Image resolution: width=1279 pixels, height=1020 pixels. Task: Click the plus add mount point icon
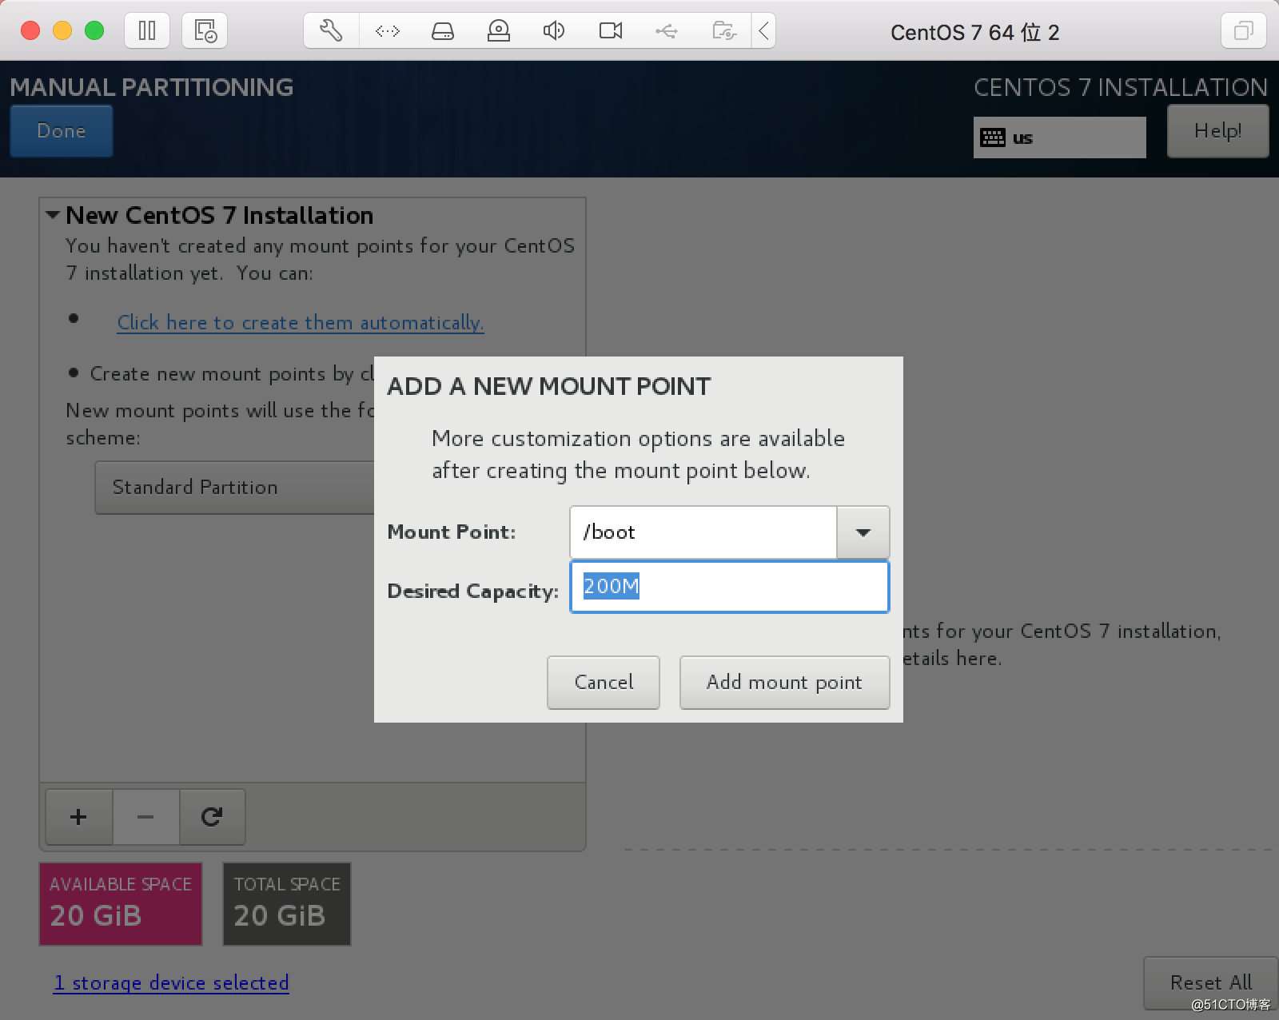(x=78, y=817)
